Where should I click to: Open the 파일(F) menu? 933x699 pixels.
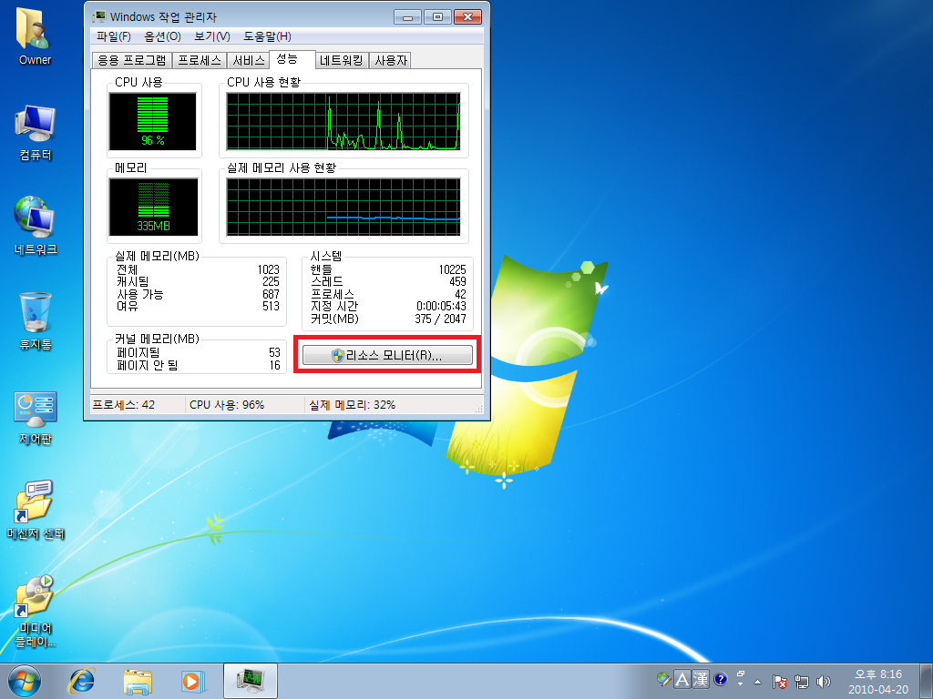click(x=114, y=36)
